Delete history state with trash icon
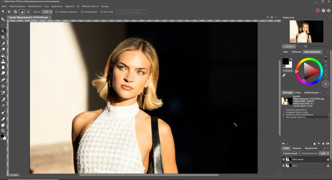The image size is (332, 180). (x=323, y=144)
